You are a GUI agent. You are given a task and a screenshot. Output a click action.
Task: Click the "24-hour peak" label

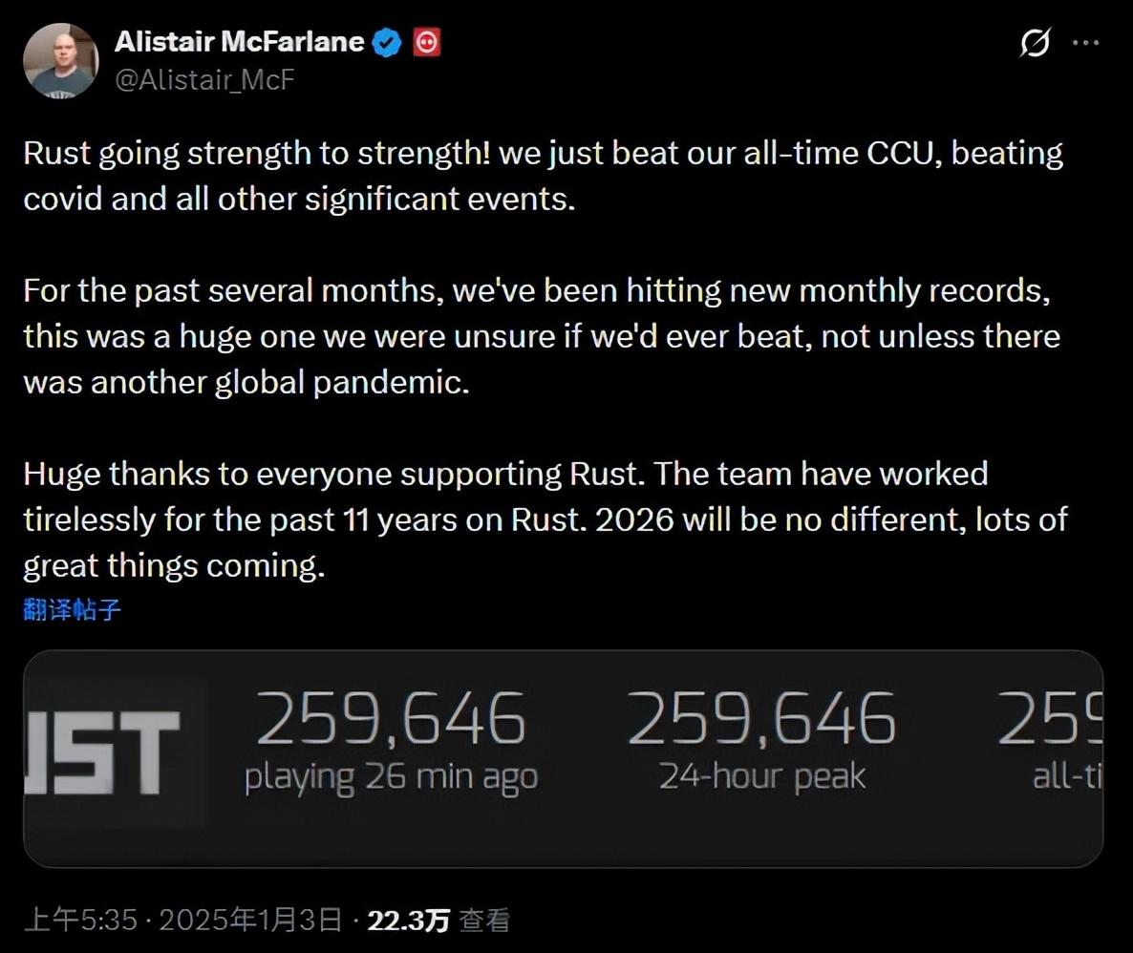point(761,776)
